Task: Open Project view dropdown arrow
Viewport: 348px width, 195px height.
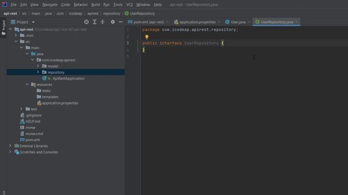Action: pyautogui.click(x=33, y=22)
